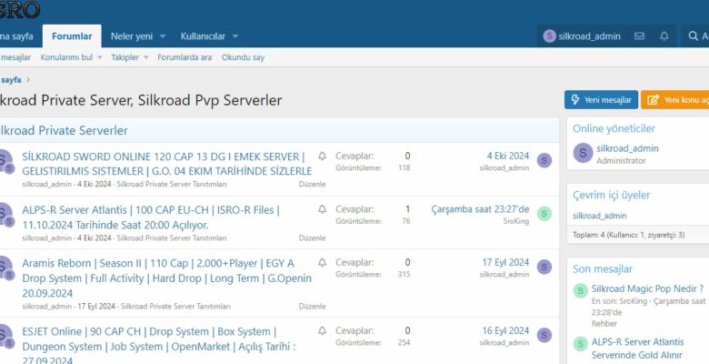
Task: Open the Kullanıcılar menu item
Action: 203,36
